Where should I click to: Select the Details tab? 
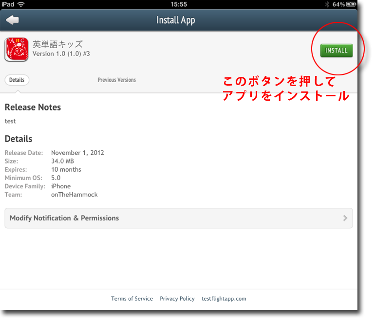tap(17, 80)
